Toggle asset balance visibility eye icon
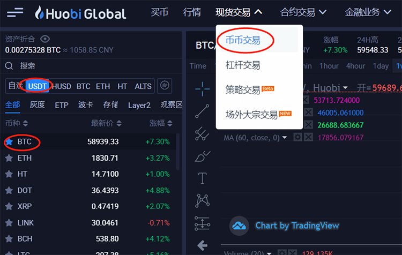This screenshot has width=402, height=255. [x=45, y=39]
